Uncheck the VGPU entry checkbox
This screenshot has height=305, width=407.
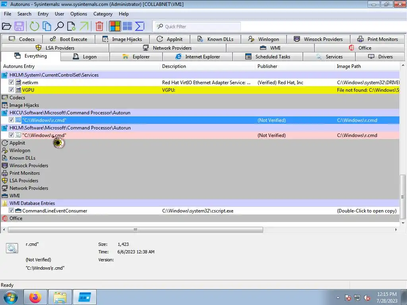click(11, 90)
